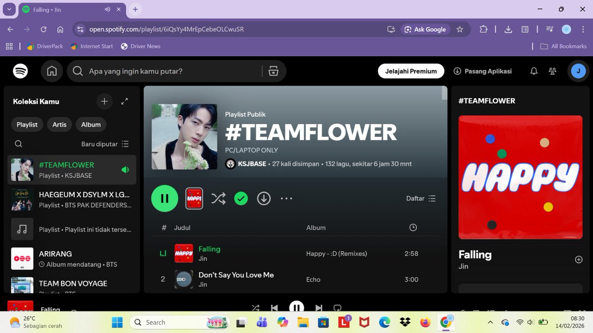Image resolution: width=593 pixels, height=333 pixels.
Task: Open All Bookmarks folder
Action: [x=563, y=46]
